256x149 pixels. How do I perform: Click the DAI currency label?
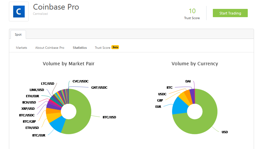pyautogui.click(x=188, y=81)
